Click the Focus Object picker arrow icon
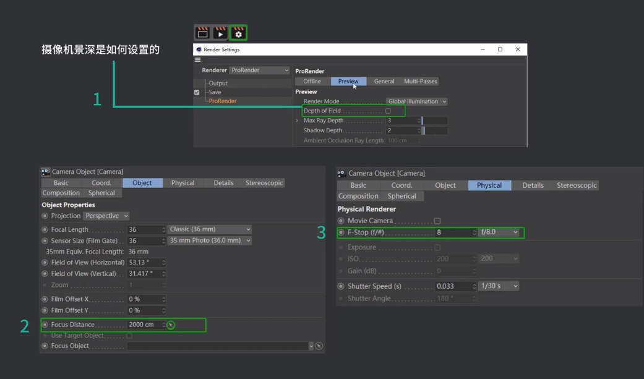Viewport: 644px width, 379px height. click(x=319, y=346)
